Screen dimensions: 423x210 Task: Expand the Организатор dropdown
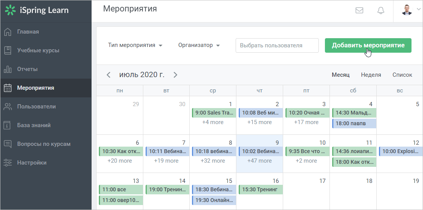pos(199,45)
